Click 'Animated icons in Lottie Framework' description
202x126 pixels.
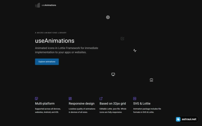click(67, 50)
